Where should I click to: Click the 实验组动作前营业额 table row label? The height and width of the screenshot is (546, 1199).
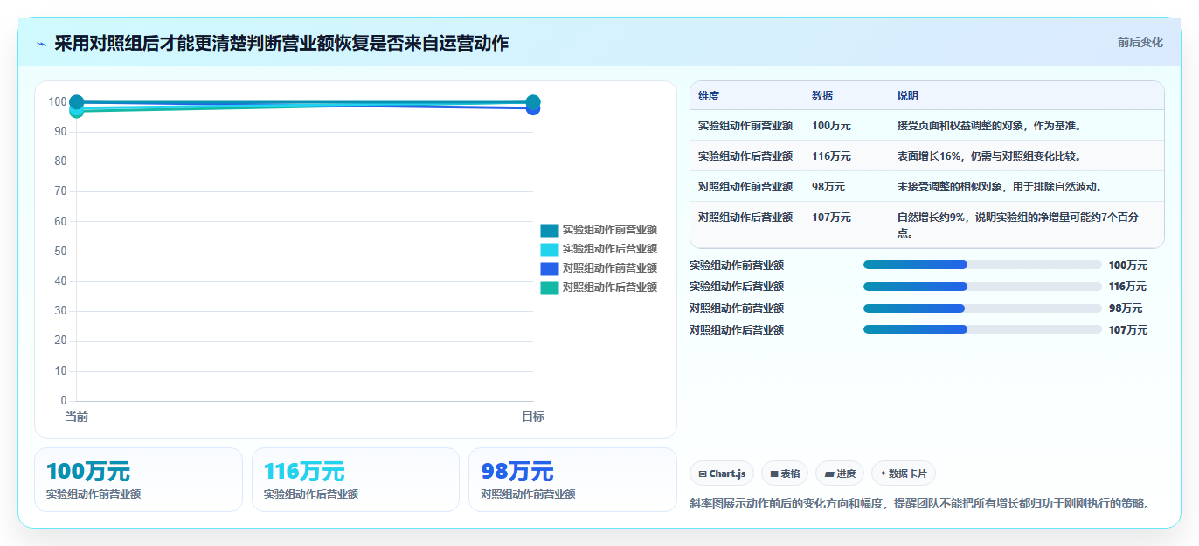pyautogui.click(x=745, y=126)
